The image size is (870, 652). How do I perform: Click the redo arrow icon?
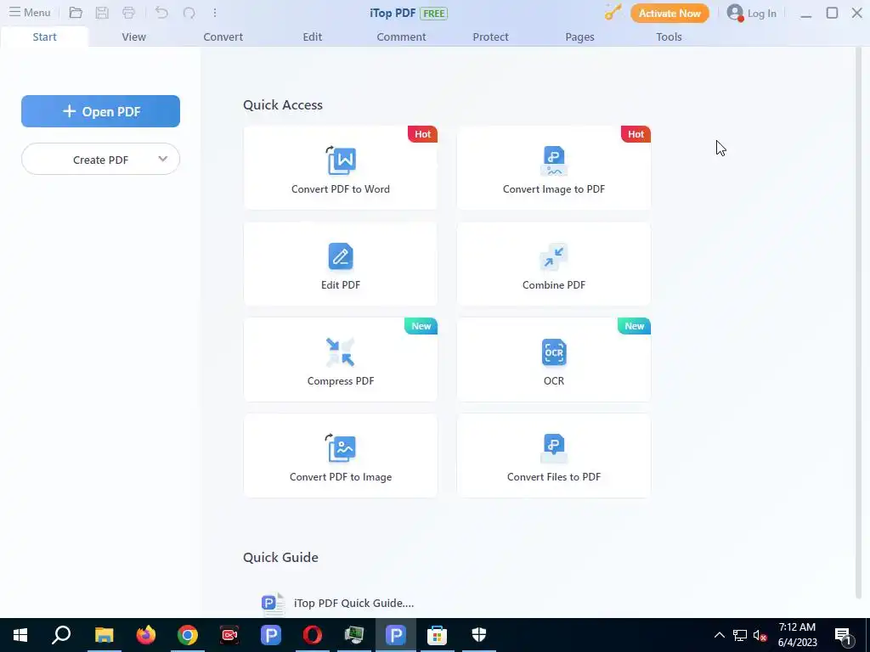click(189, 12)
